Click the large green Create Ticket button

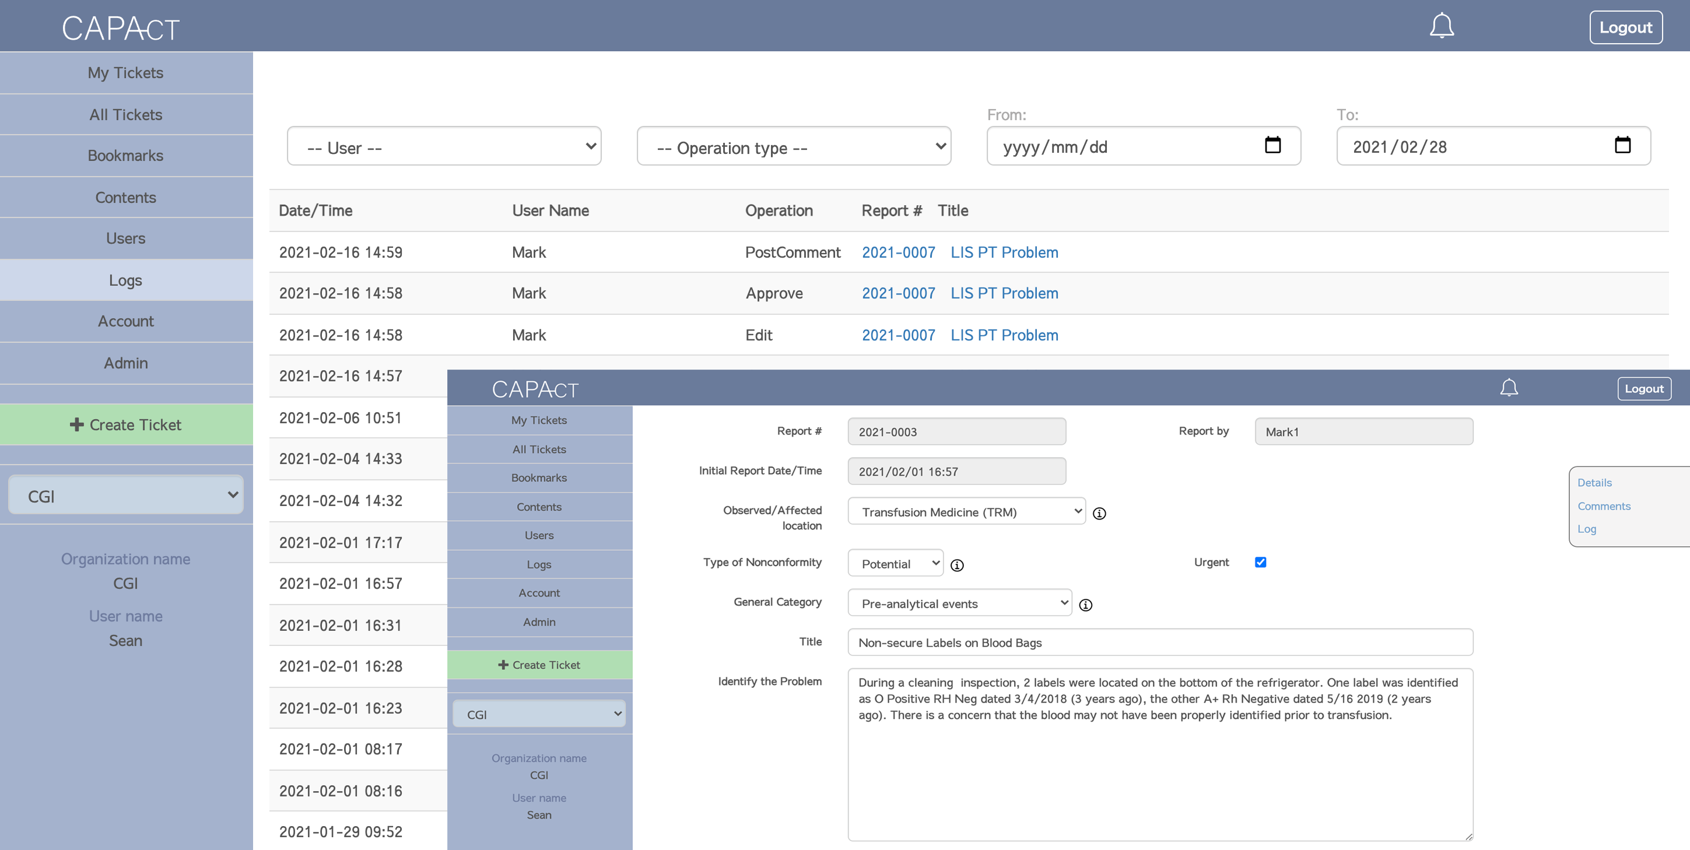pos(126,424)
